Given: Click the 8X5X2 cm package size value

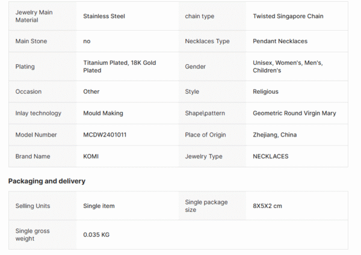Looking at the screenshot, I should [x=267, y=206].
